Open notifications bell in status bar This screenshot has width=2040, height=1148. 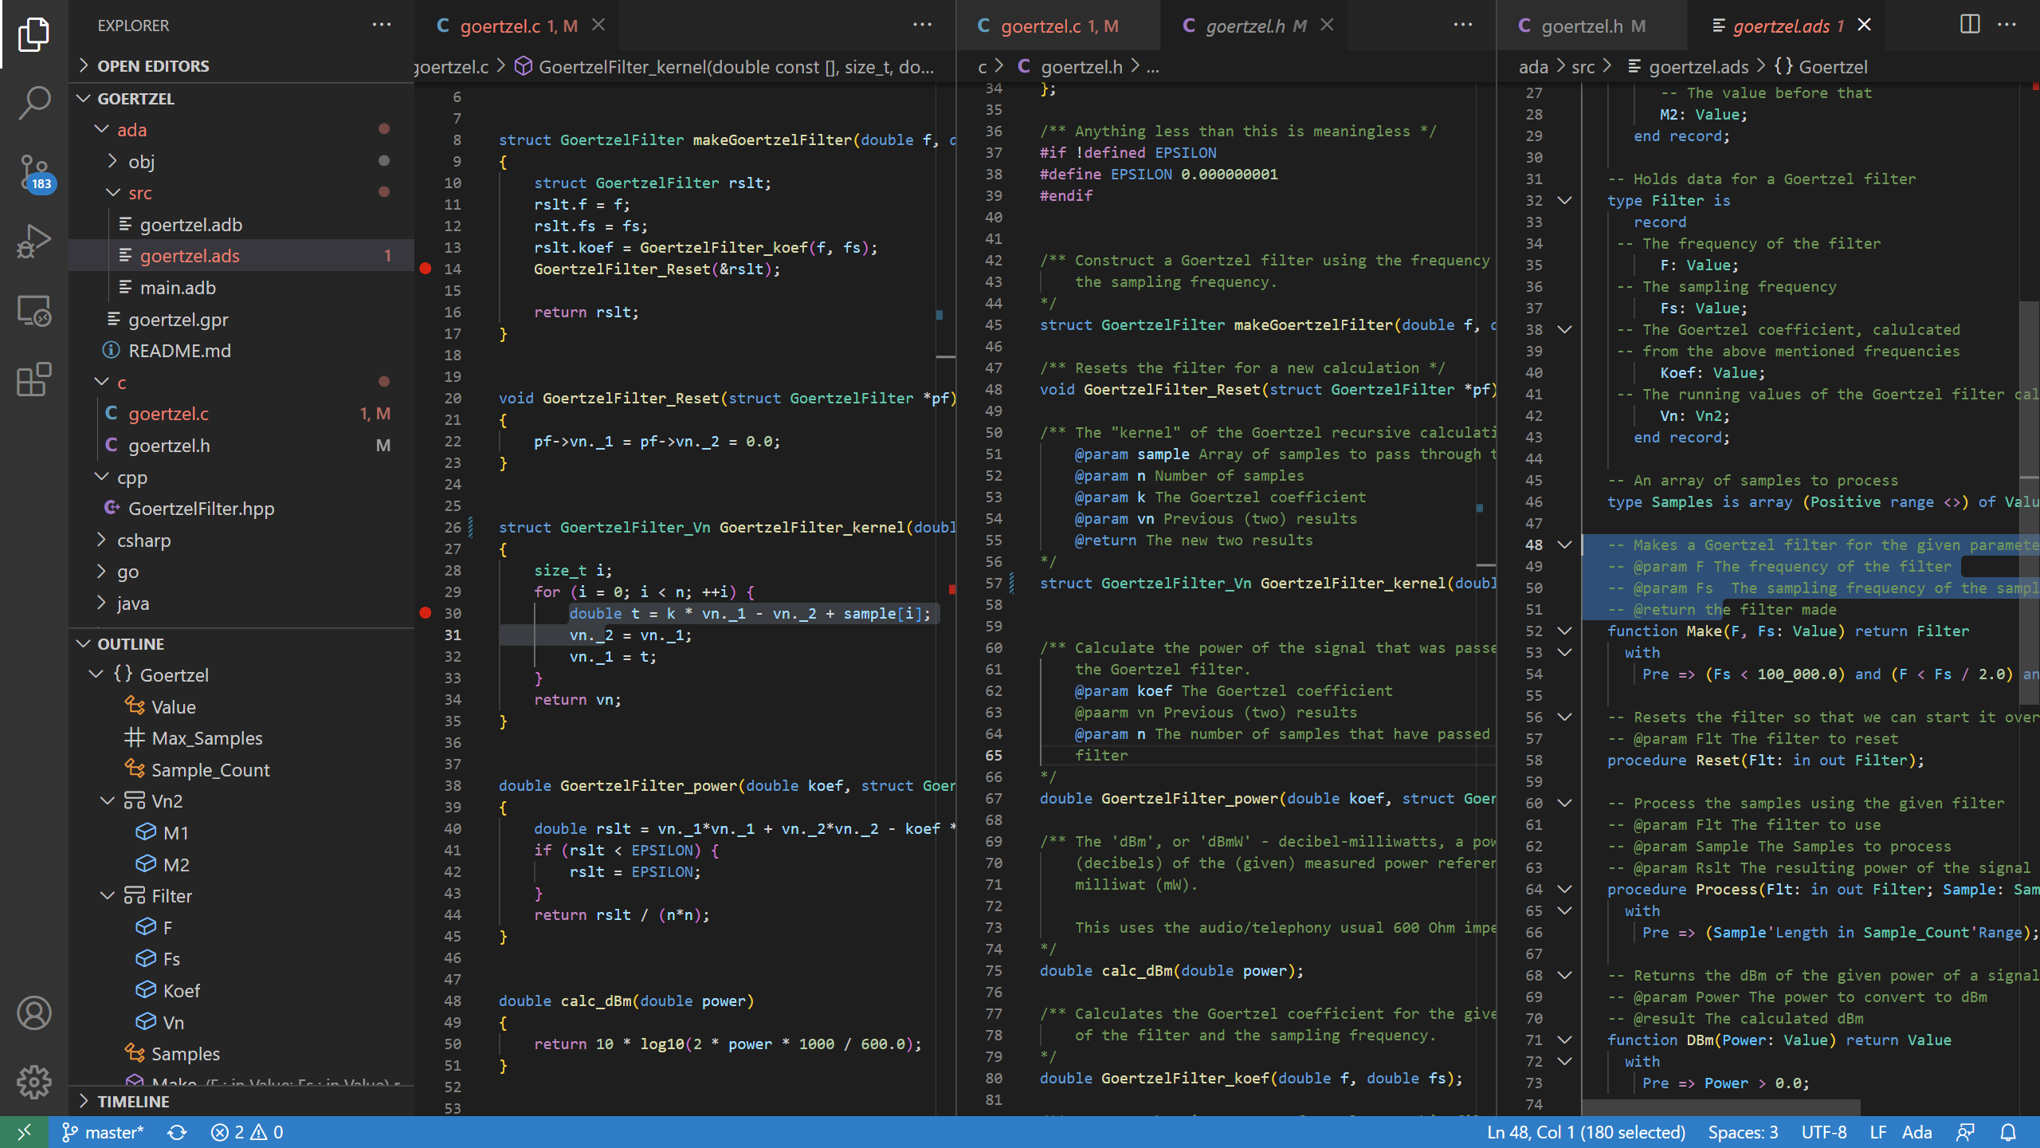click(2008, 1132)
